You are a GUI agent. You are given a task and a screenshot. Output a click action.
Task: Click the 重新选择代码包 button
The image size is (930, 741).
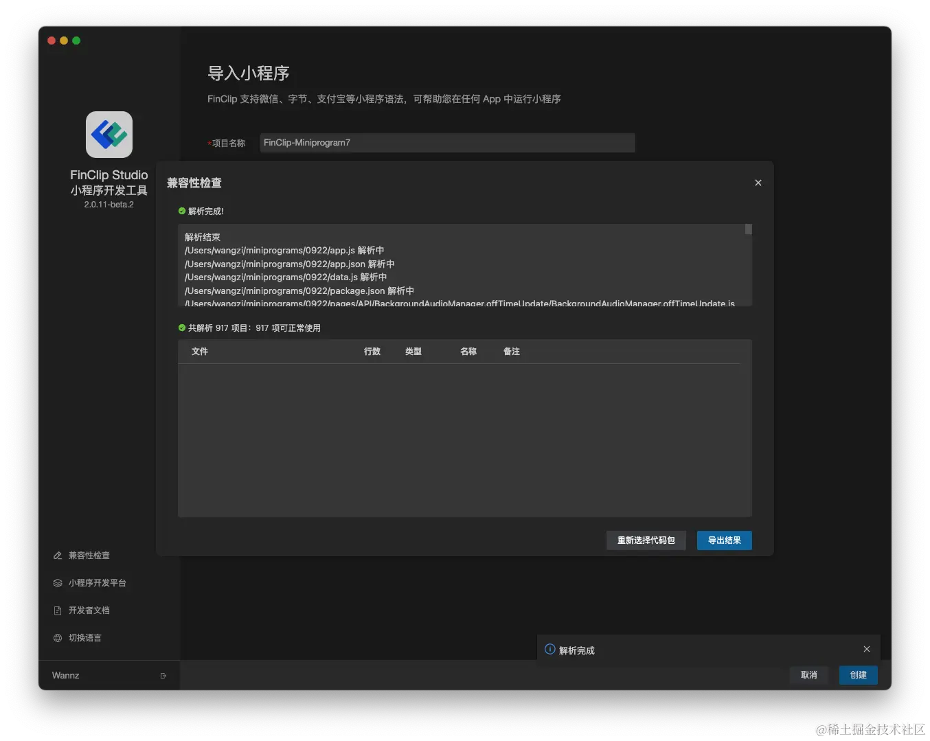pyautogui.click(x=646, y=540)
